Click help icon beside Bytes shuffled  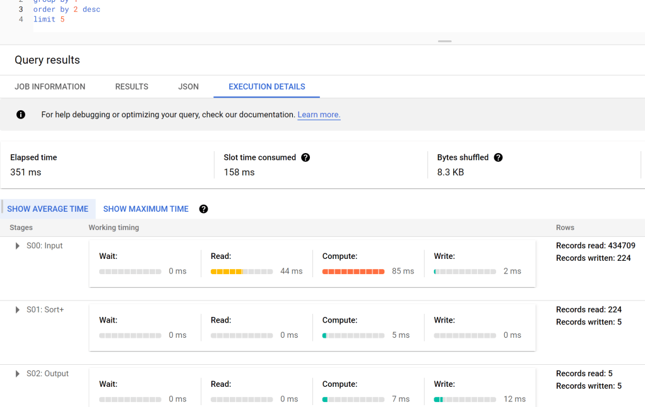click(498, 158)
